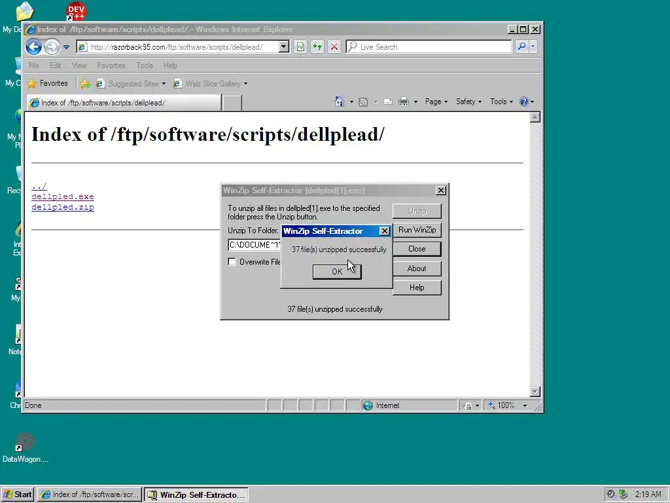This screenshot has height=503, width=670.
Task: Click the Unzip To Folder path field
Action: click(x=255, y=245)
